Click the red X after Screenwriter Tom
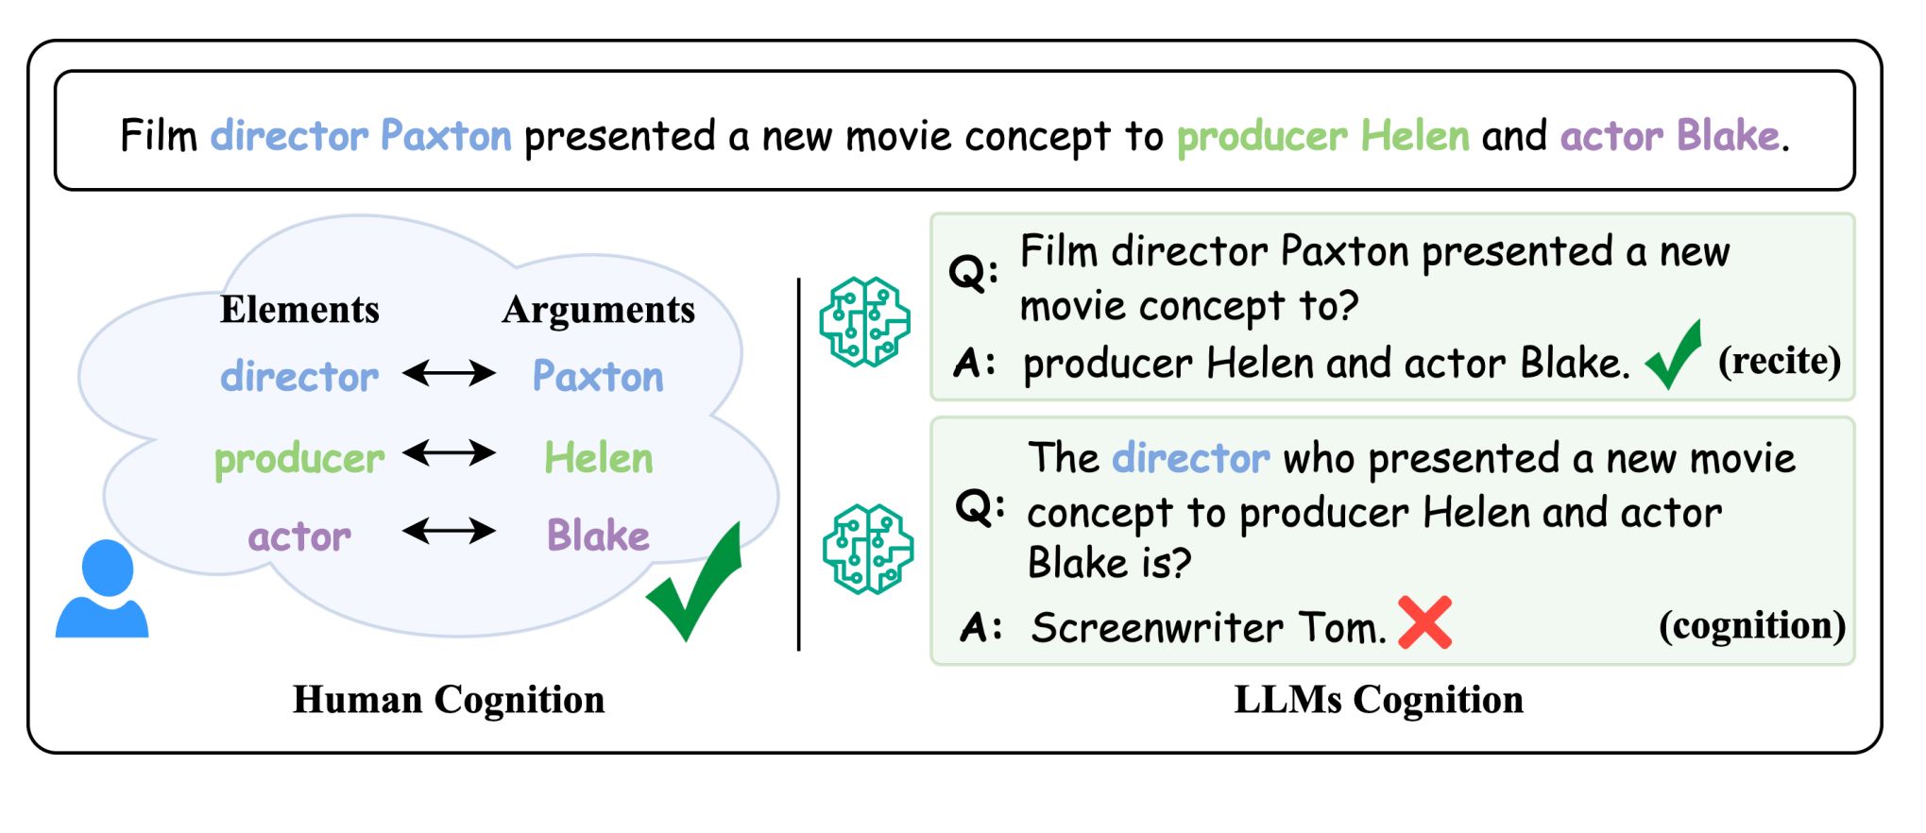Screen dimensions: 1926x833 point(1424,622)
